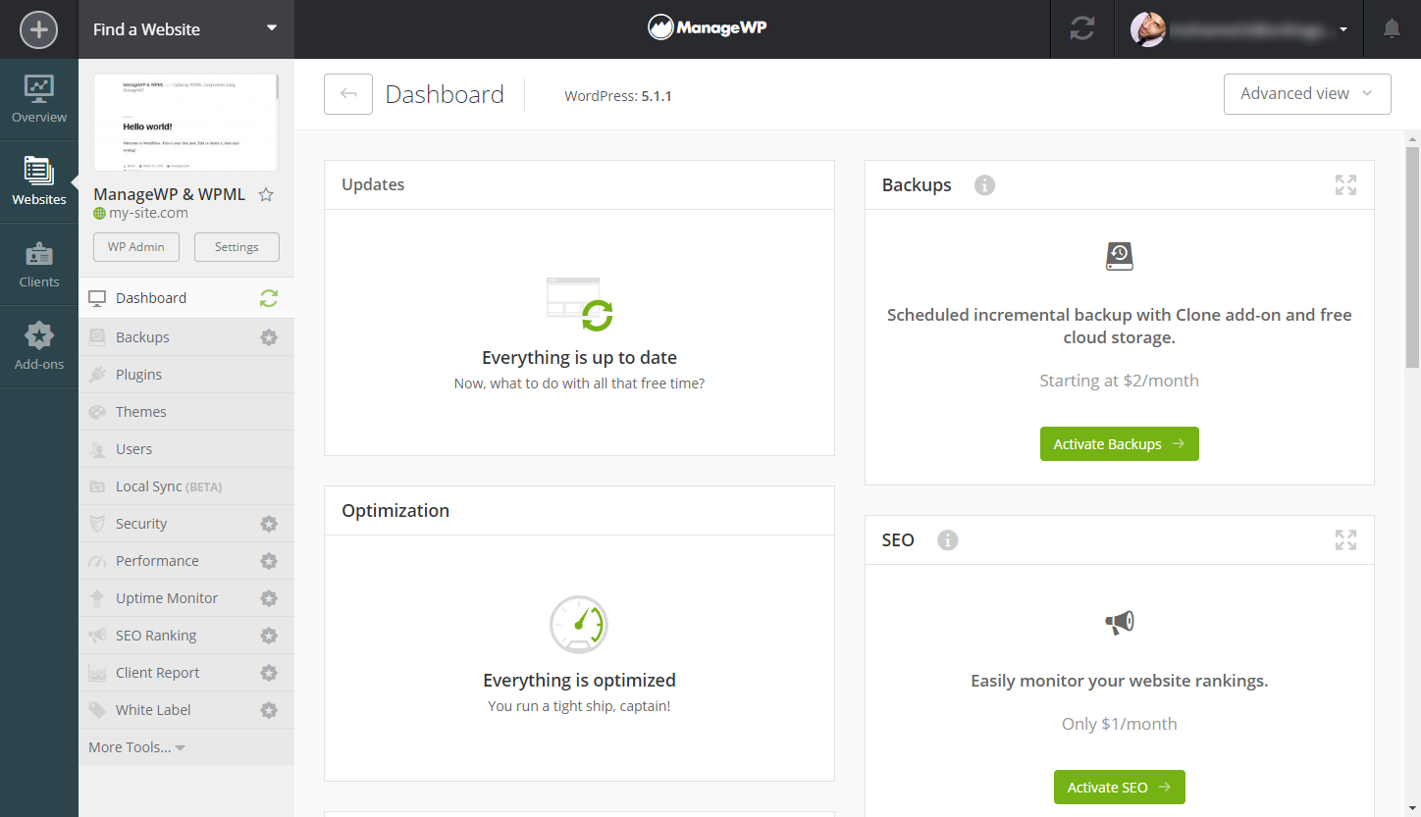The image size is (1421, 817).
Task: Click the Activate Backups button
Action: pos(1120,444)
